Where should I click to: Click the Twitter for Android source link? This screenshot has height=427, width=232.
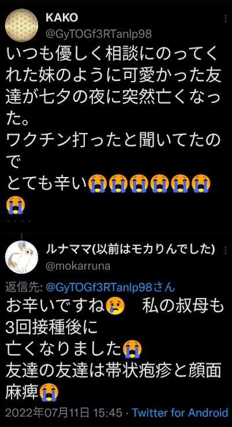pos(180,413)
